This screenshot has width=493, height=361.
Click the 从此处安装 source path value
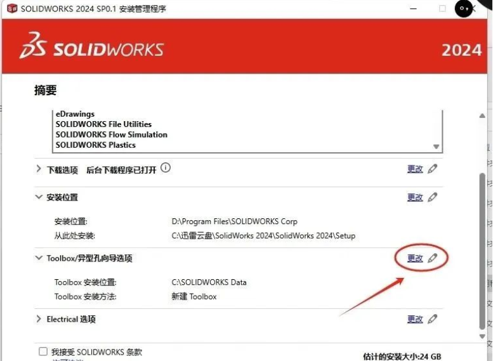(x=263, y=236)
